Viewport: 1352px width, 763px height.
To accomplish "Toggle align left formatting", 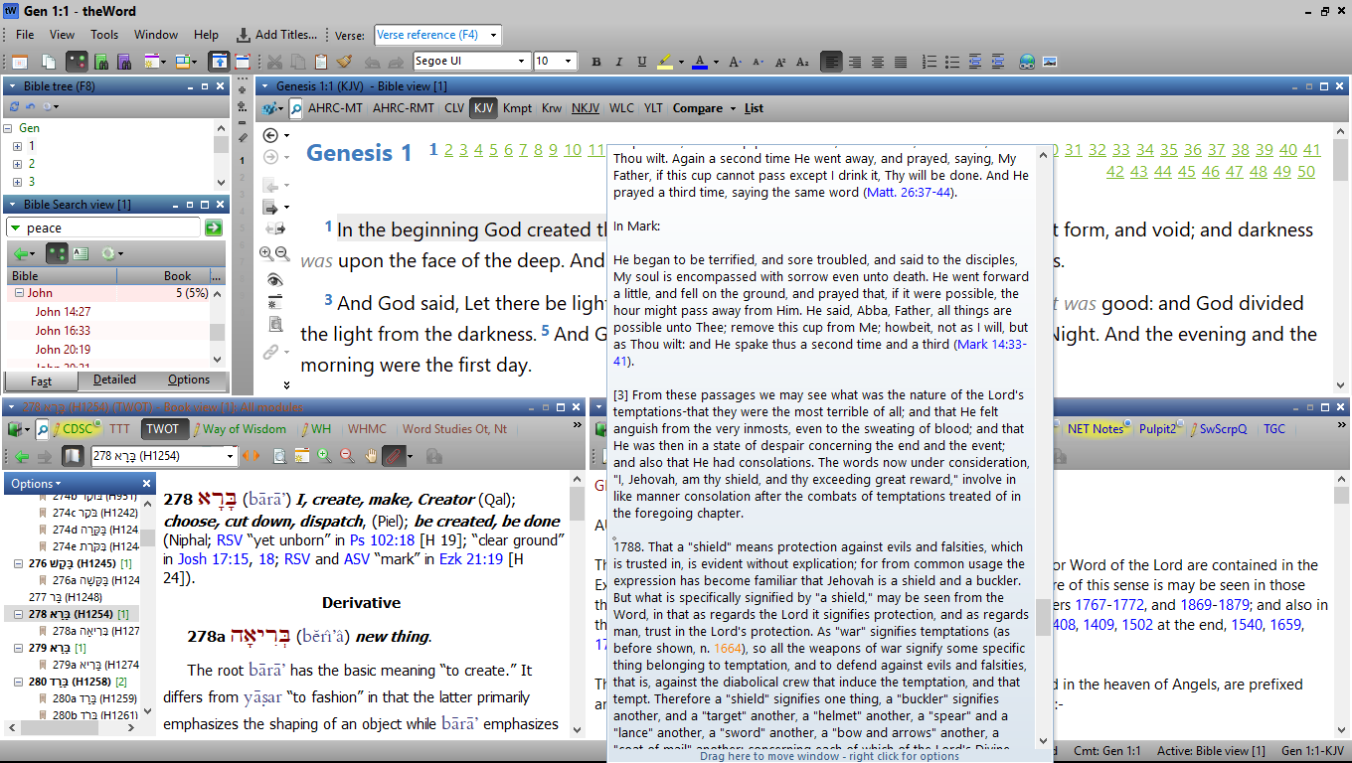I will tap(831, 62).
